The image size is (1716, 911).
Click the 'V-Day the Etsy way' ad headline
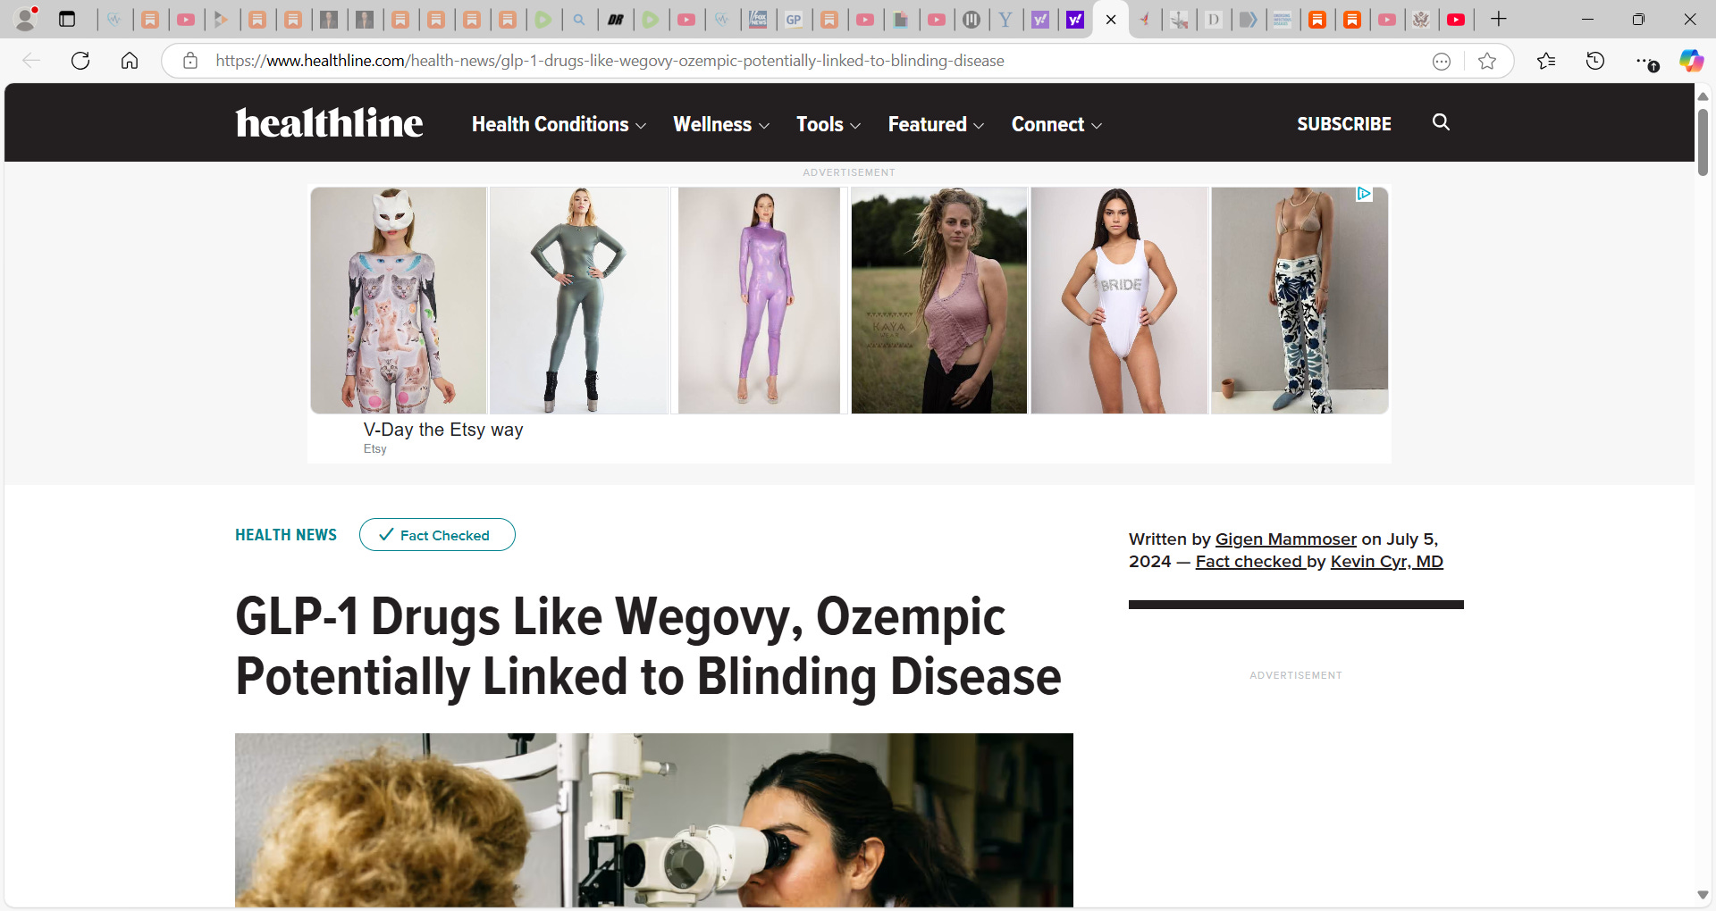click(443, 430)
